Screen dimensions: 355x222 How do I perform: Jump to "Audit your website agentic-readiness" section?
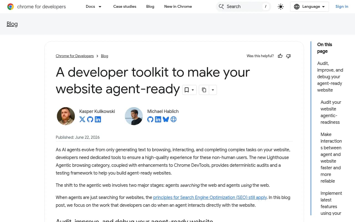tap(331, 112)
